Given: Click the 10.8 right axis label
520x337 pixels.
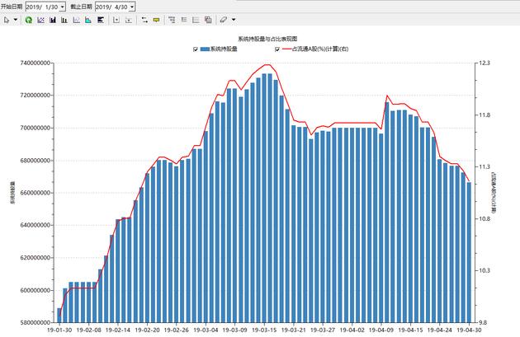Looking at the screenshot, I should (485, 218).
